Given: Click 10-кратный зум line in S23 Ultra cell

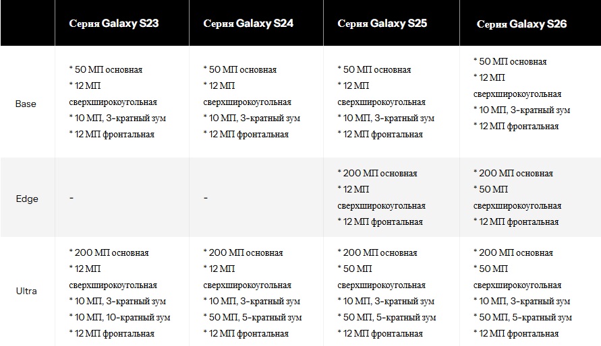Looking at the screenshot, I should [x=119, y=317].
